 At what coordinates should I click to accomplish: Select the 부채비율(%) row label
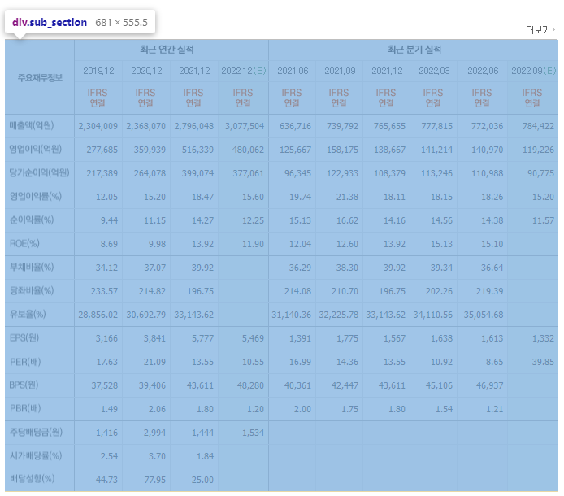tap(32, 267)
